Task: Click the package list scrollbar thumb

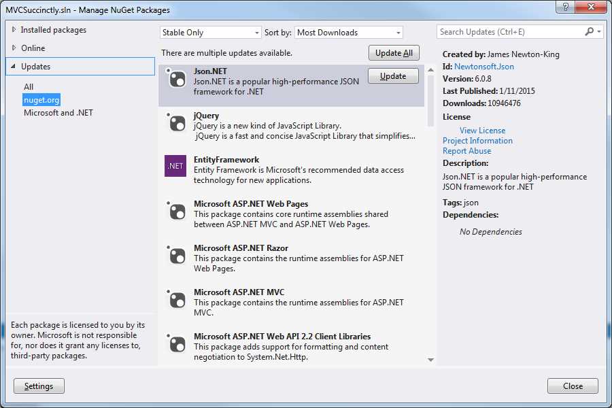Action: tap(430, 101)
